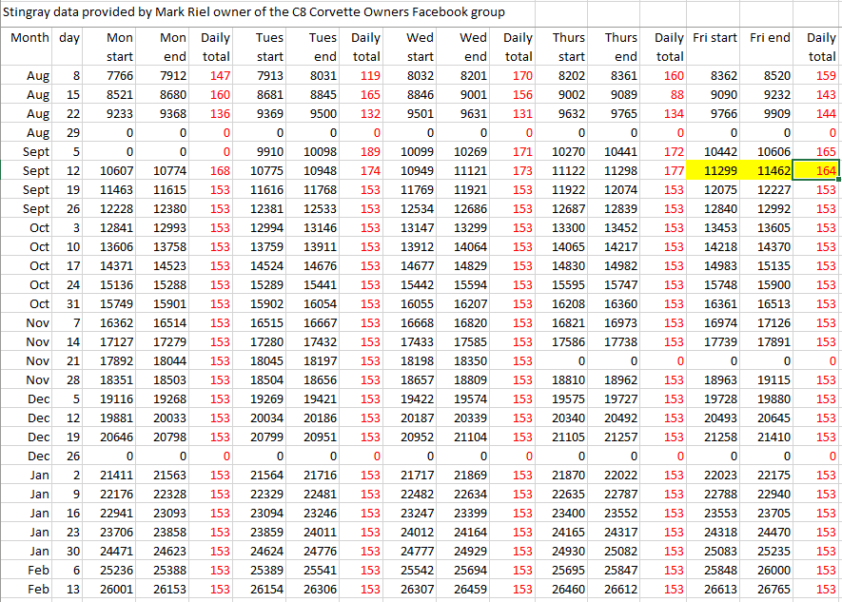Select the red daily total 177
Image resolution: width=842 pixels, height=602 pixels.
[x=674, y=169]
